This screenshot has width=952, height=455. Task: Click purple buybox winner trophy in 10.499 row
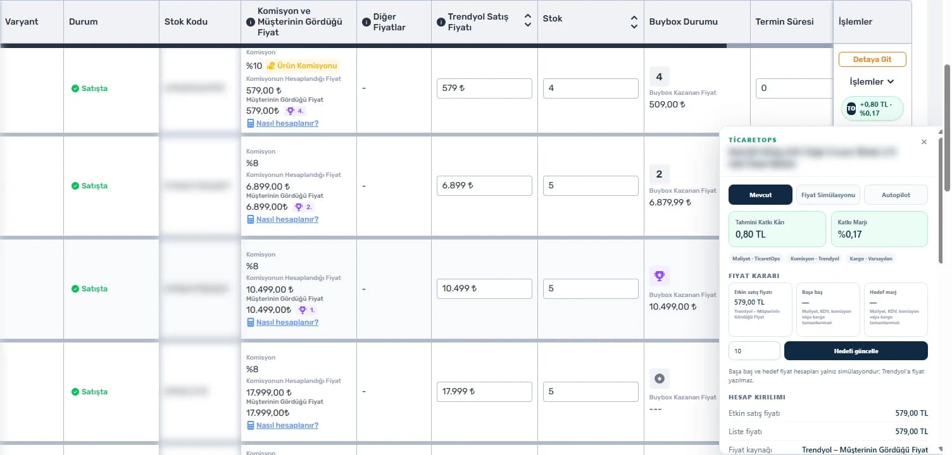pos(659,276)
